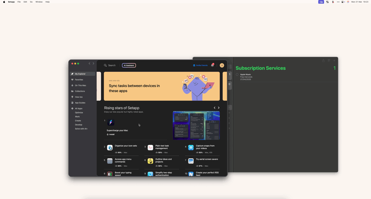
Task: Mark Apple Music reminder complete
Action: (x=237, y=75)
